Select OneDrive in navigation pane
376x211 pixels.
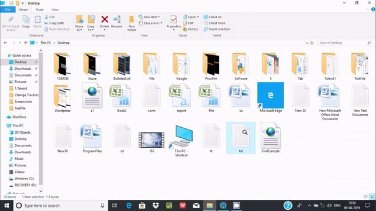(x=19, y=117)
